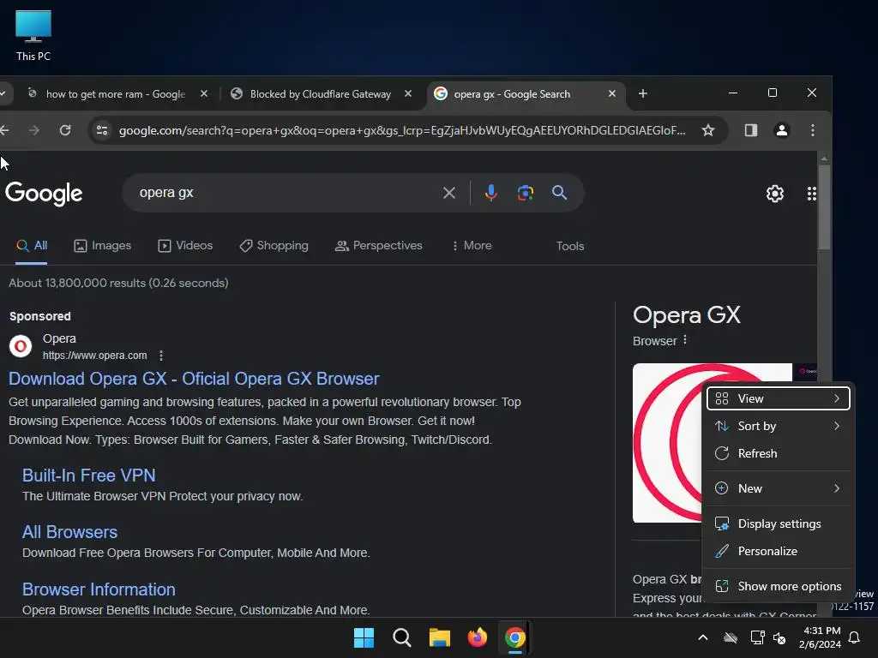The width and height of the screenshot is (878, 658).
Task: Close the Blocked by Cloudflare Gateway tab
Action: click(x=408, y=94)
